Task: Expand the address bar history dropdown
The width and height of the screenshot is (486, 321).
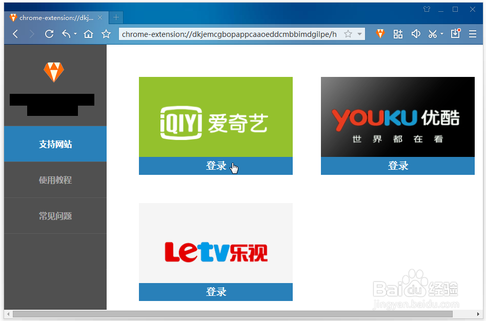Action: pyautogui.click(x=359, y=34)
